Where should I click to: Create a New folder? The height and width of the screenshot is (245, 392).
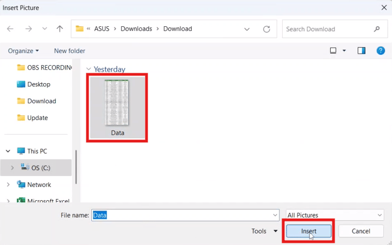(69, 51)
